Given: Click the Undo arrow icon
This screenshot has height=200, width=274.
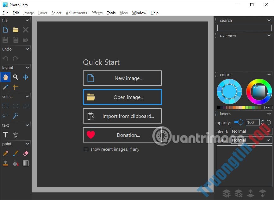Looking at the screenshot, I should [x=5, y=58].
